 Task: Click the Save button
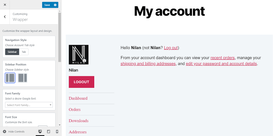point(47,5)
